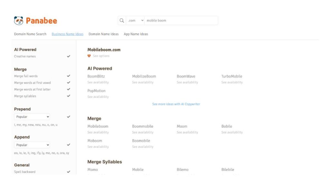
Task: Click the broken heart icon by See options
Action: click(x=89, y=56)
